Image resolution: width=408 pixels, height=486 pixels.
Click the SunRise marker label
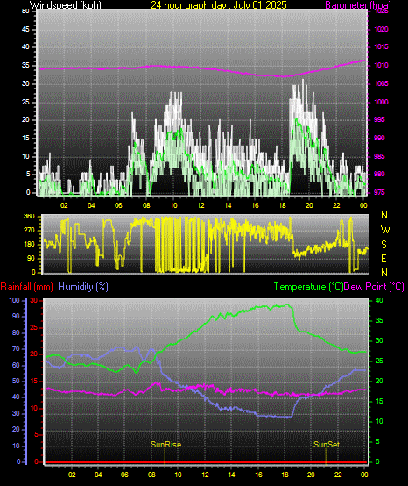click(x=166, y=445)
